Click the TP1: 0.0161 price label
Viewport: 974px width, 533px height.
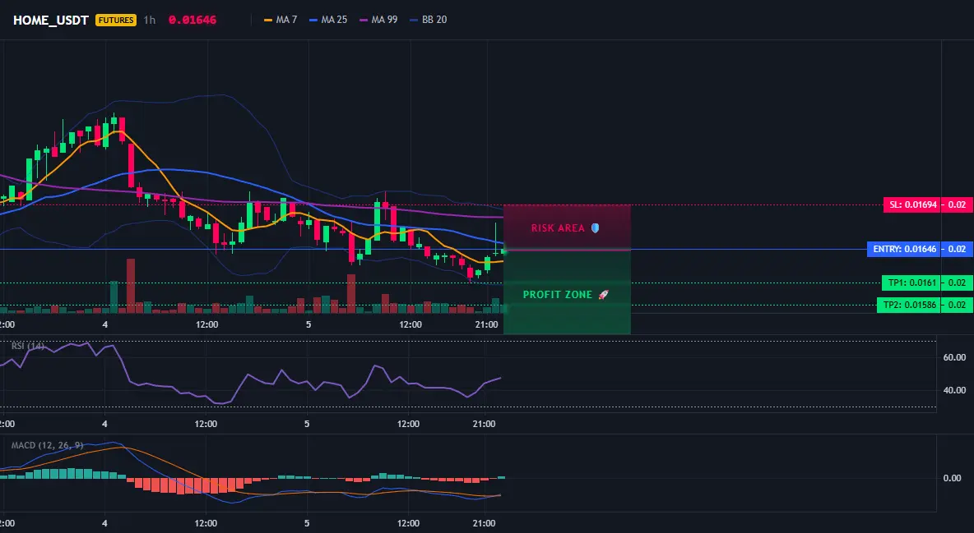click(x=911, y=283)
